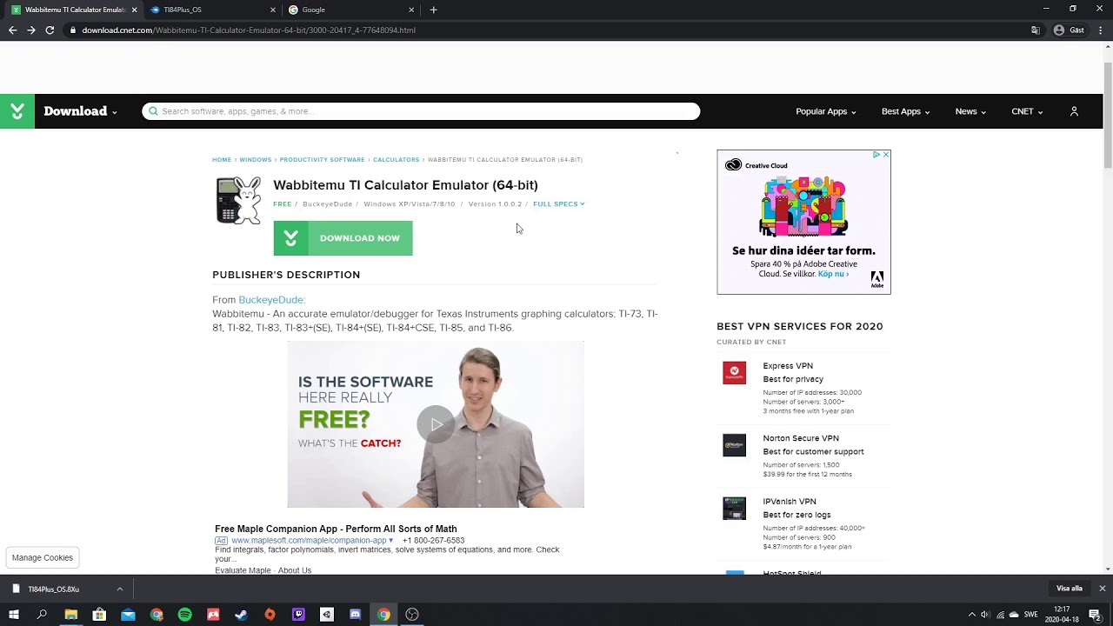Go to the Calculators breadcrumb link
The image size is (1113, 626).
[x=397, y=160]
